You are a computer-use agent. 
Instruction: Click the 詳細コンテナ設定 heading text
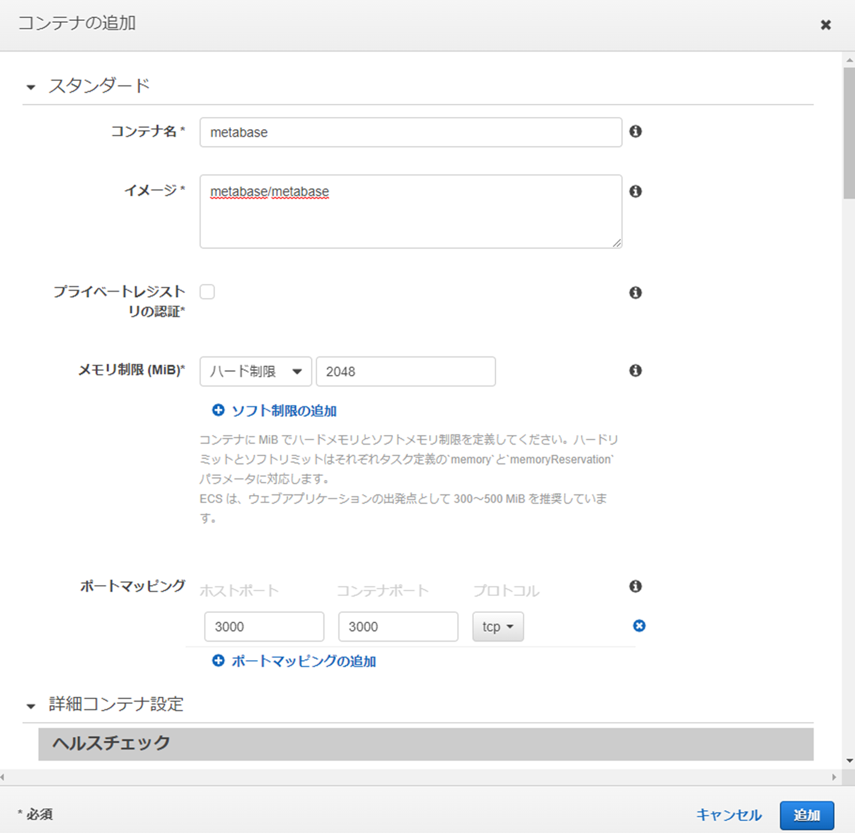[x=116, y=704]
